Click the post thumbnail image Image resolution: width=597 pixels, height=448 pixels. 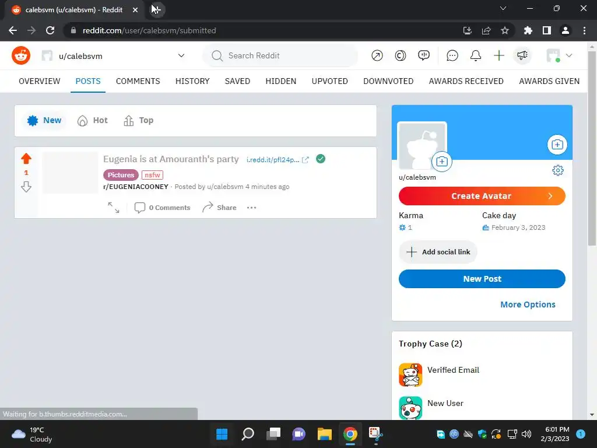(x=70, y=173)
